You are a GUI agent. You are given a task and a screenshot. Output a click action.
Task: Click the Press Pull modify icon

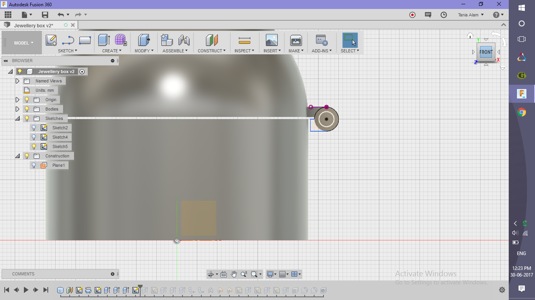pos(144,40)
